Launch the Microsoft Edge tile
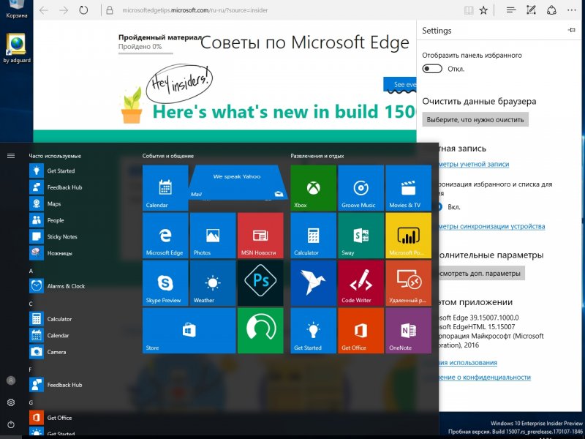Screen dimensions: 585x439 165,236
